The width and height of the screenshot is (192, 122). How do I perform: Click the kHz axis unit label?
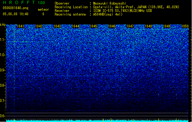(x=3, y=25)
